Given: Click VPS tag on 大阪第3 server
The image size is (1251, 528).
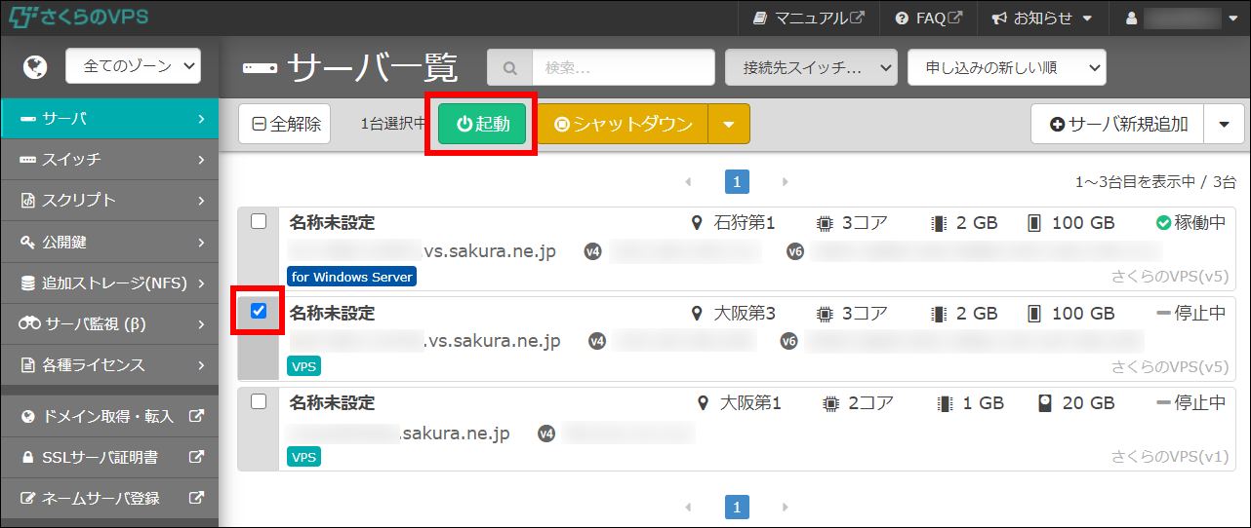Looking at the screenshot, I should pyautogui.click(x=303, y=366).
